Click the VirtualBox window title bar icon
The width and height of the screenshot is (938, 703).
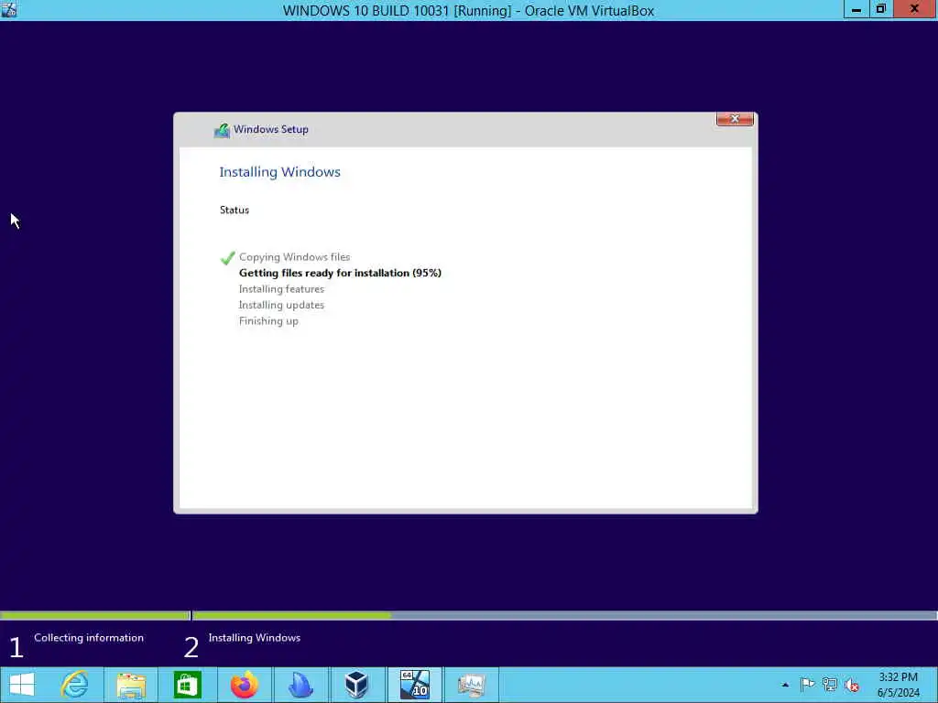tap(9, 9)
